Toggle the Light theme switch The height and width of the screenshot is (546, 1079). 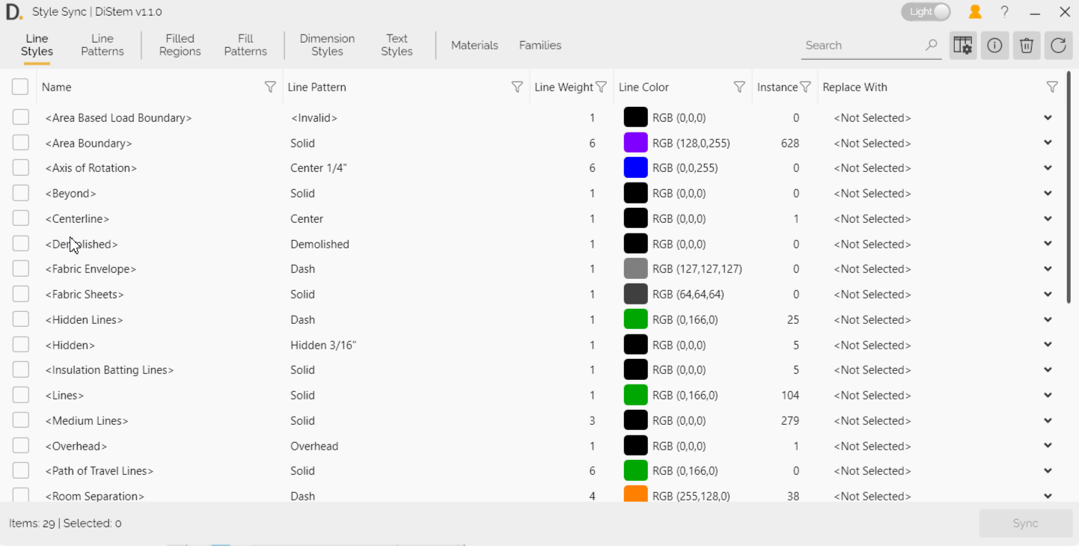[926, 12]
